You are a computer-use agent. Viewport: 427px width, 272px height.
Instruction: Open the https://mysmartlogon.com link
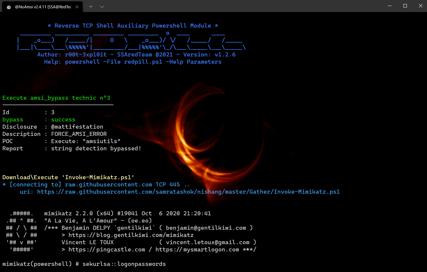pos(197,250)
